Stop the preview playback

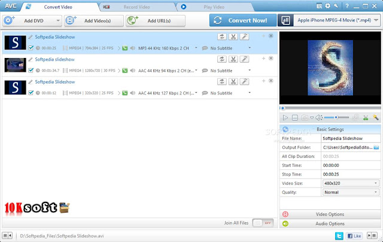coord(295,118)
